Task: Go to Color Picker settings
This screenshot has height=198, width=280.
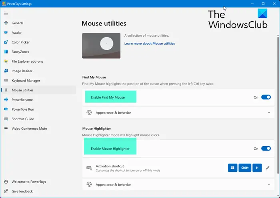Action: pyautogui.click(x=38, y=42)
